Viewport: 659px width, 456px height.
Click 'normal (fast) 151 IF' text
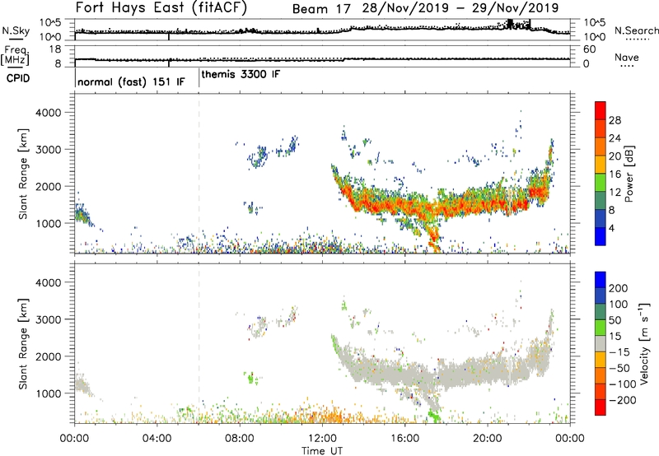coord(131,81)
